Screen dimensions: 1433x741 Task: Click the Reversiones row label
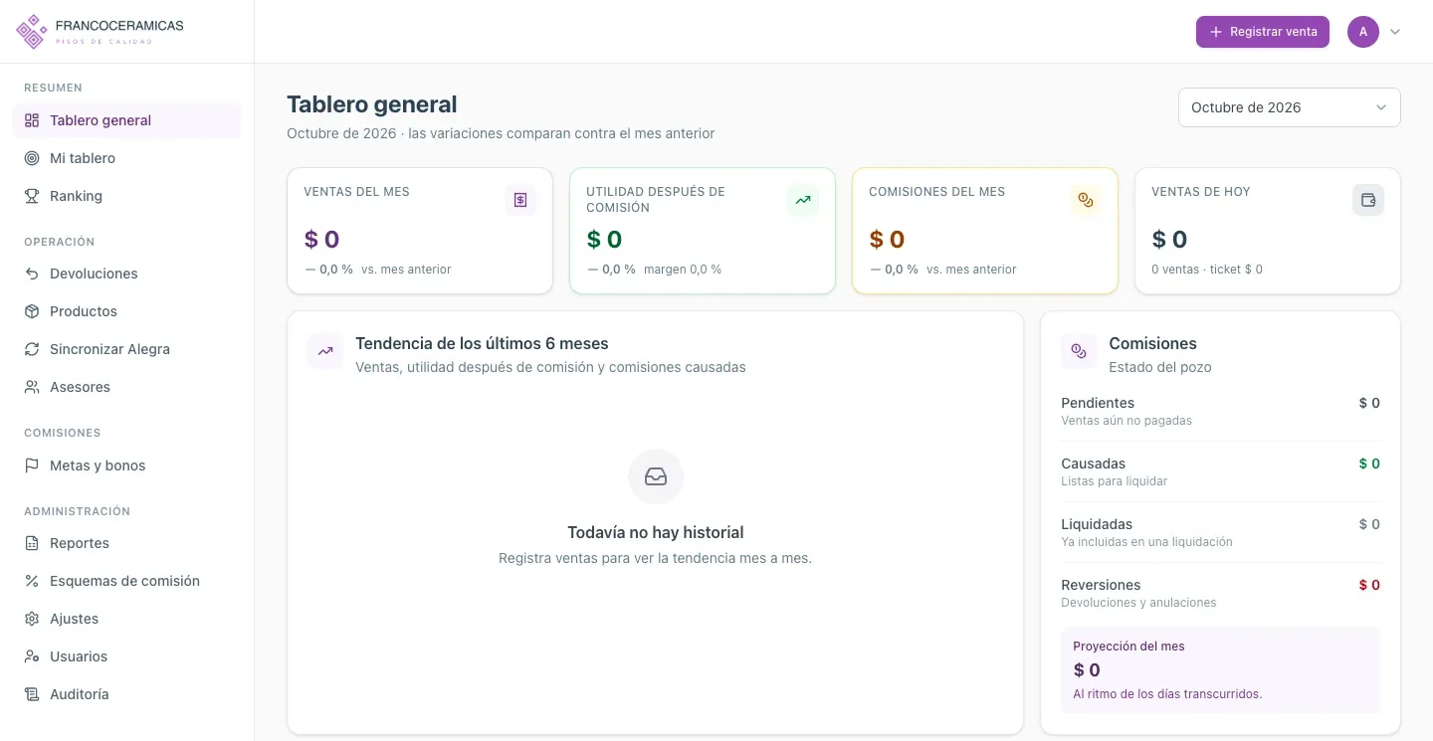click(x=1101, y=585)
